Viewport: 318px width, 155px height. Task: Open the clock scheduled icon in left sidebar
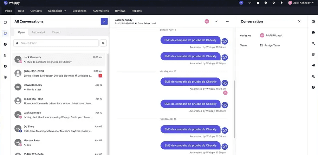pos(5,66)
